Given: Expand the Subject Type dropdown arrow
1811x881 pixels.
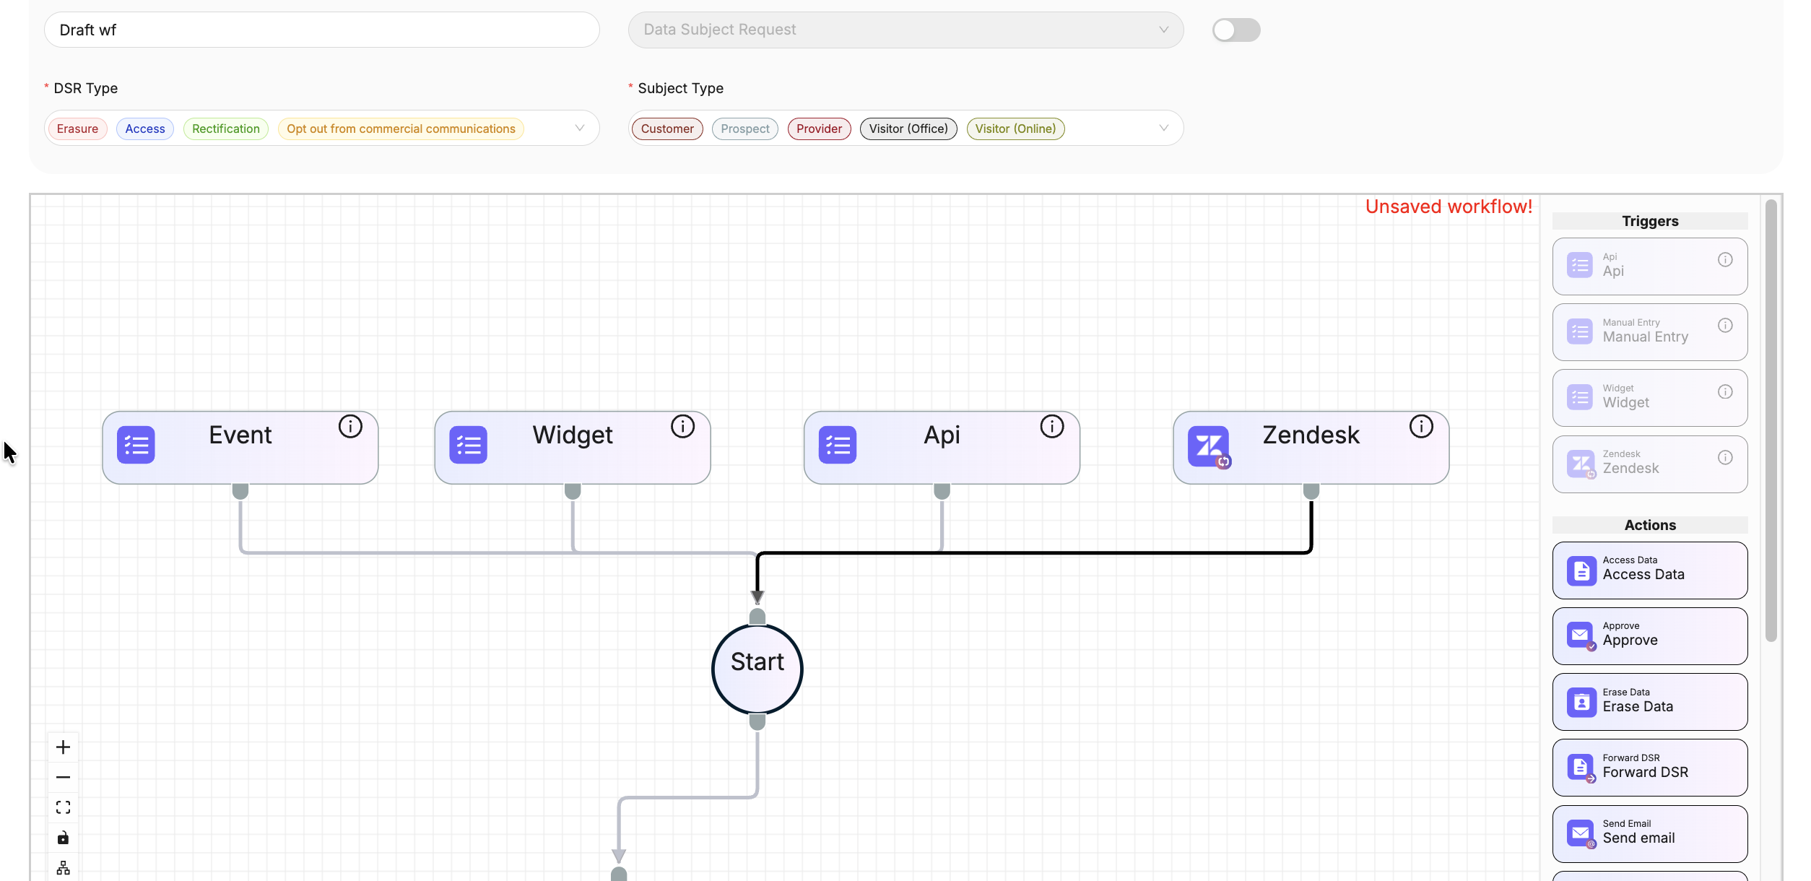Looking at the screenshot, I should coord(1163,128).
